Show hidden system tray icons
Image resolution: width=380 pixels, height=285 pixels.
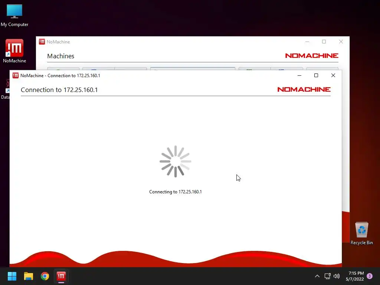tap(317, 276)
